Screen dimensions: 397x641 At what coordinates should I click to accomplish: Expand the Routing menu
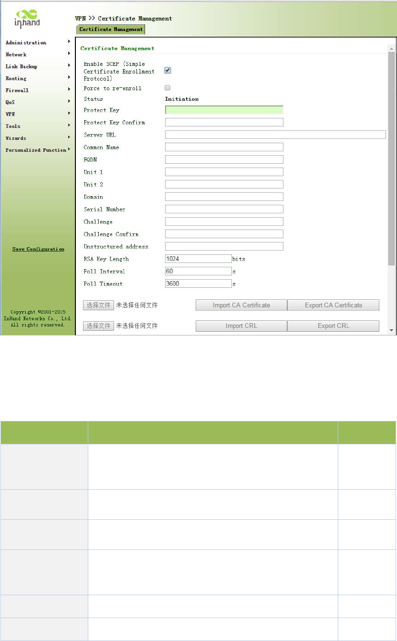tap(38, 78)
